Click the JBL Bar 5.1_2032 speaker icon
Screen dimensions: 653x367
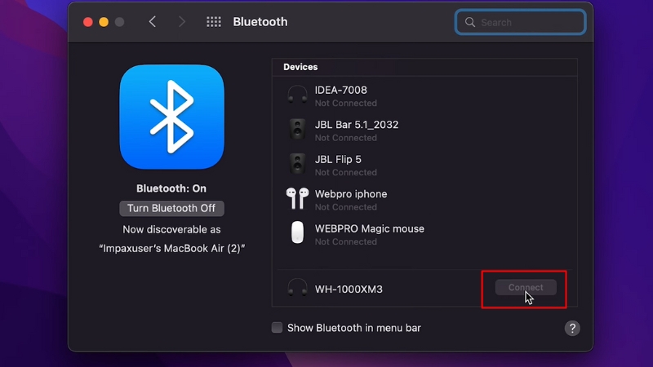[x=297, y=130]
